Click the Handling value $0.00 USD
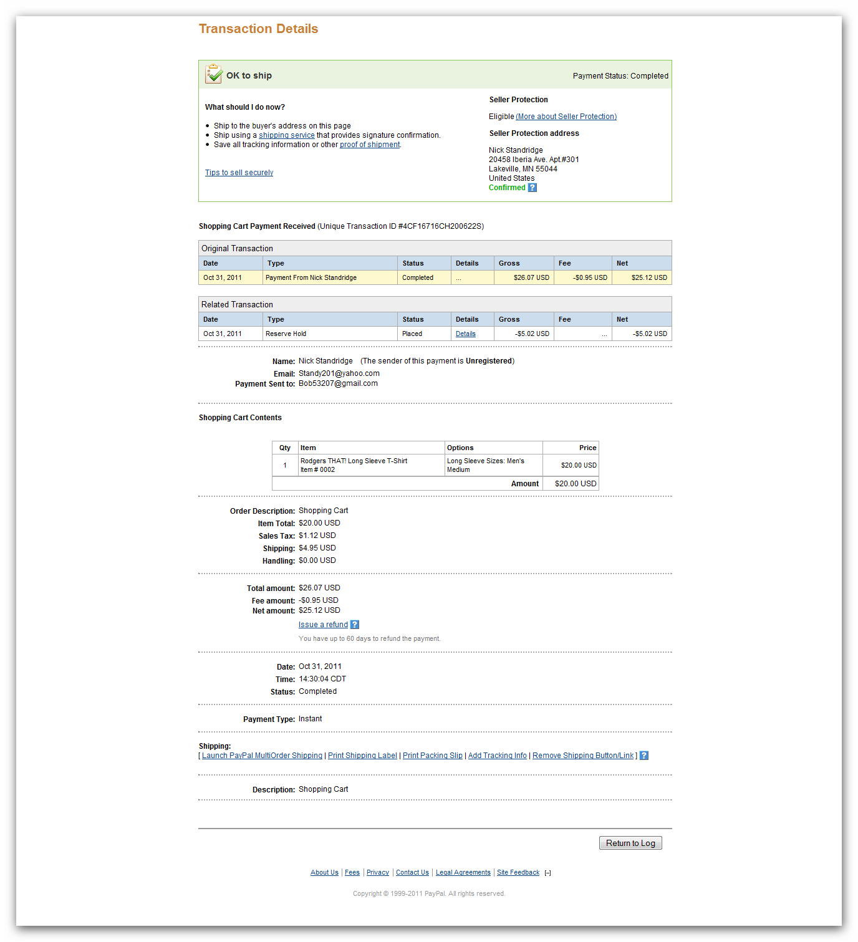858x942 pixels. pyautogui.click(x=317, y=560)
